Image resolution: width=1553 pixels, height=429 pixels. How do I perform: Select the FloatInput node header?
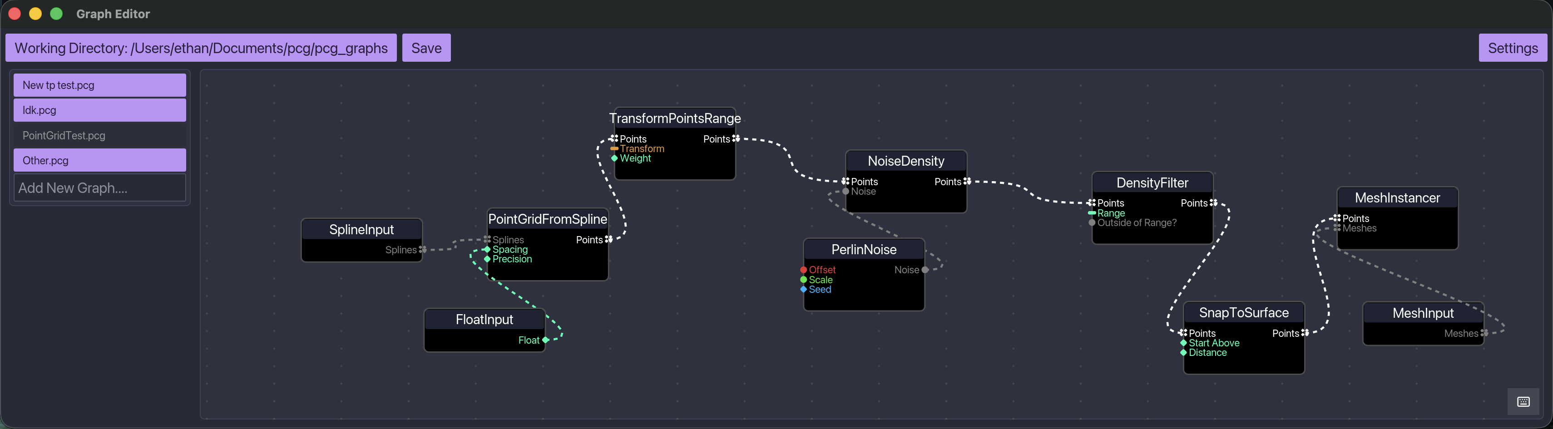485,319
